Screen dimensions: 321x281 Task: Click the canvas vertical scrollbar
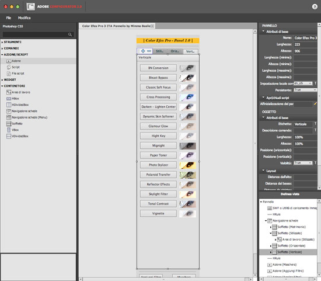[255, 152]
